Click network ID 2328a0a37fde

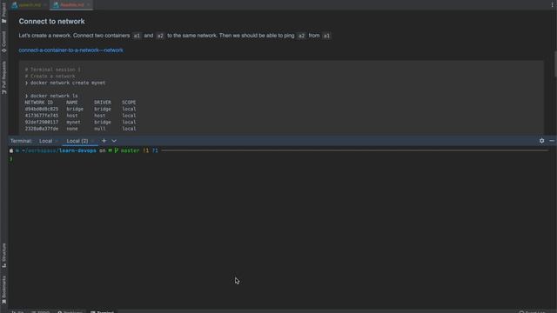(42, 129)
